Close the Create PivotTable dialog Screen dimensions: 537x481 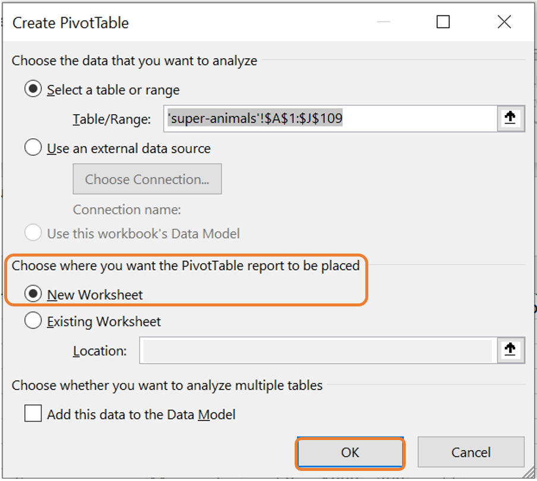(504, 22)
